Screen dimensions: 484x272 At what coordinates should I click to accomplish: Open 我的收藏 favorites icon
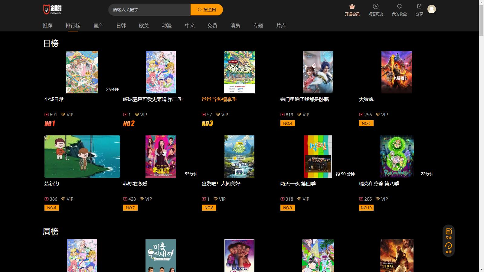399,7
